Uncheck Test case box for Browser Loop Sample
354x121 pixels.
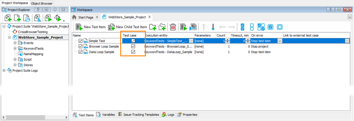tap(133, 46)
